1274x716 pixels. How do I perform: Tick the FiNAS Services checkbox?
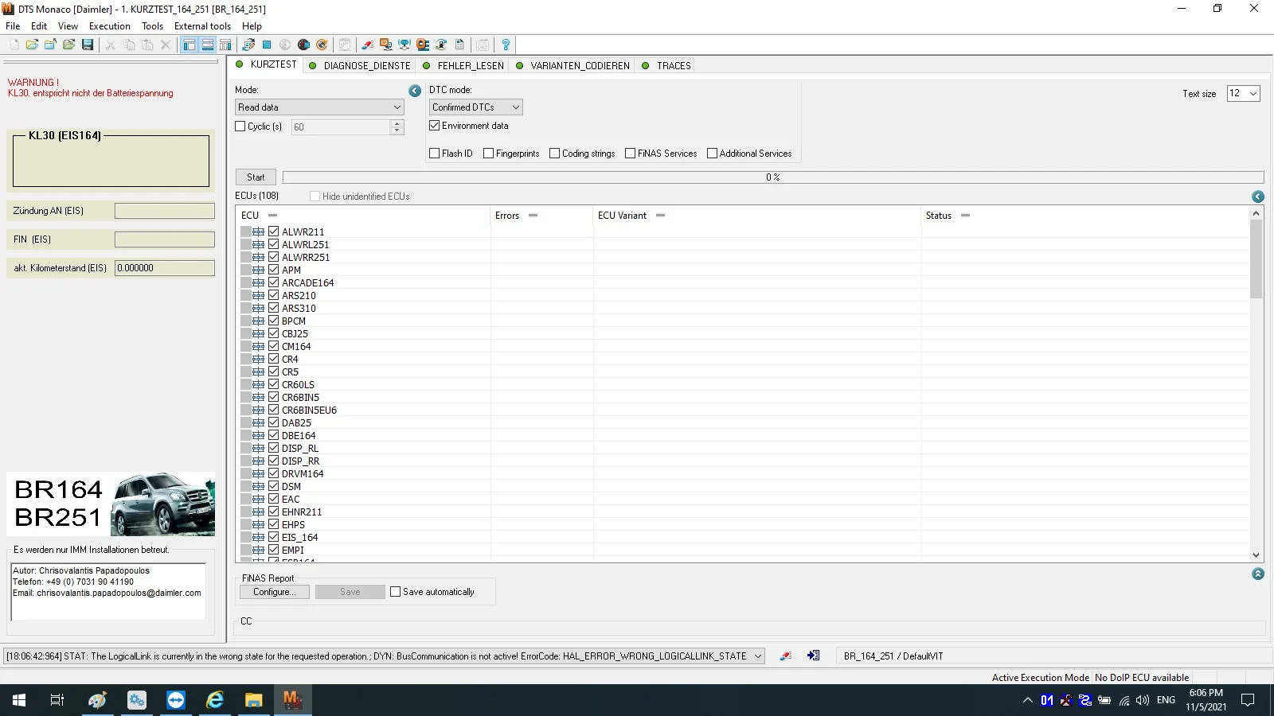[x=631, y=154]
